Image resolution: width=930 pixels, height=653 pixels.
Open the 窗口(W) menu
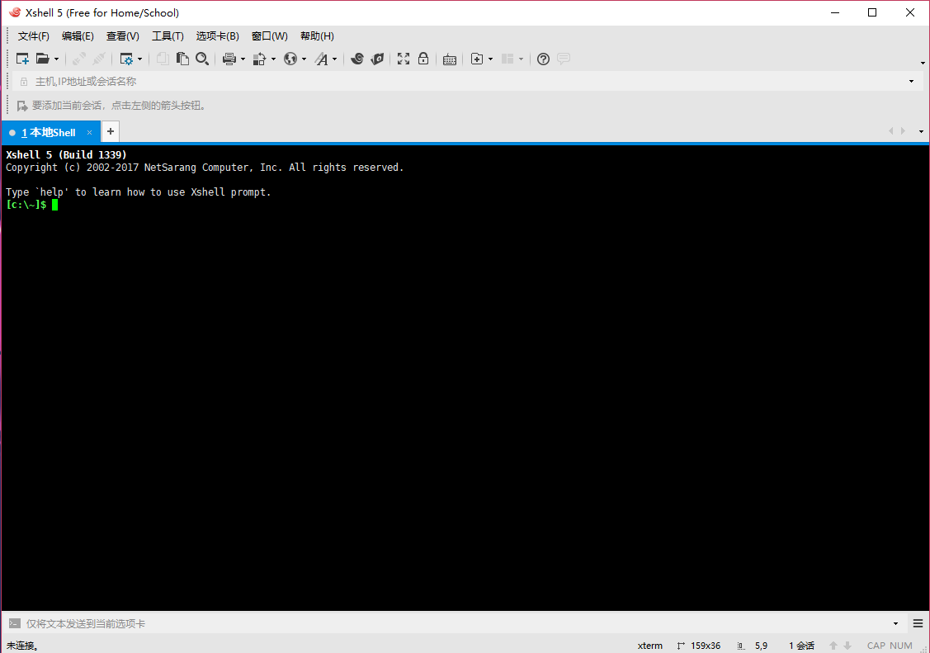(270, 36)
